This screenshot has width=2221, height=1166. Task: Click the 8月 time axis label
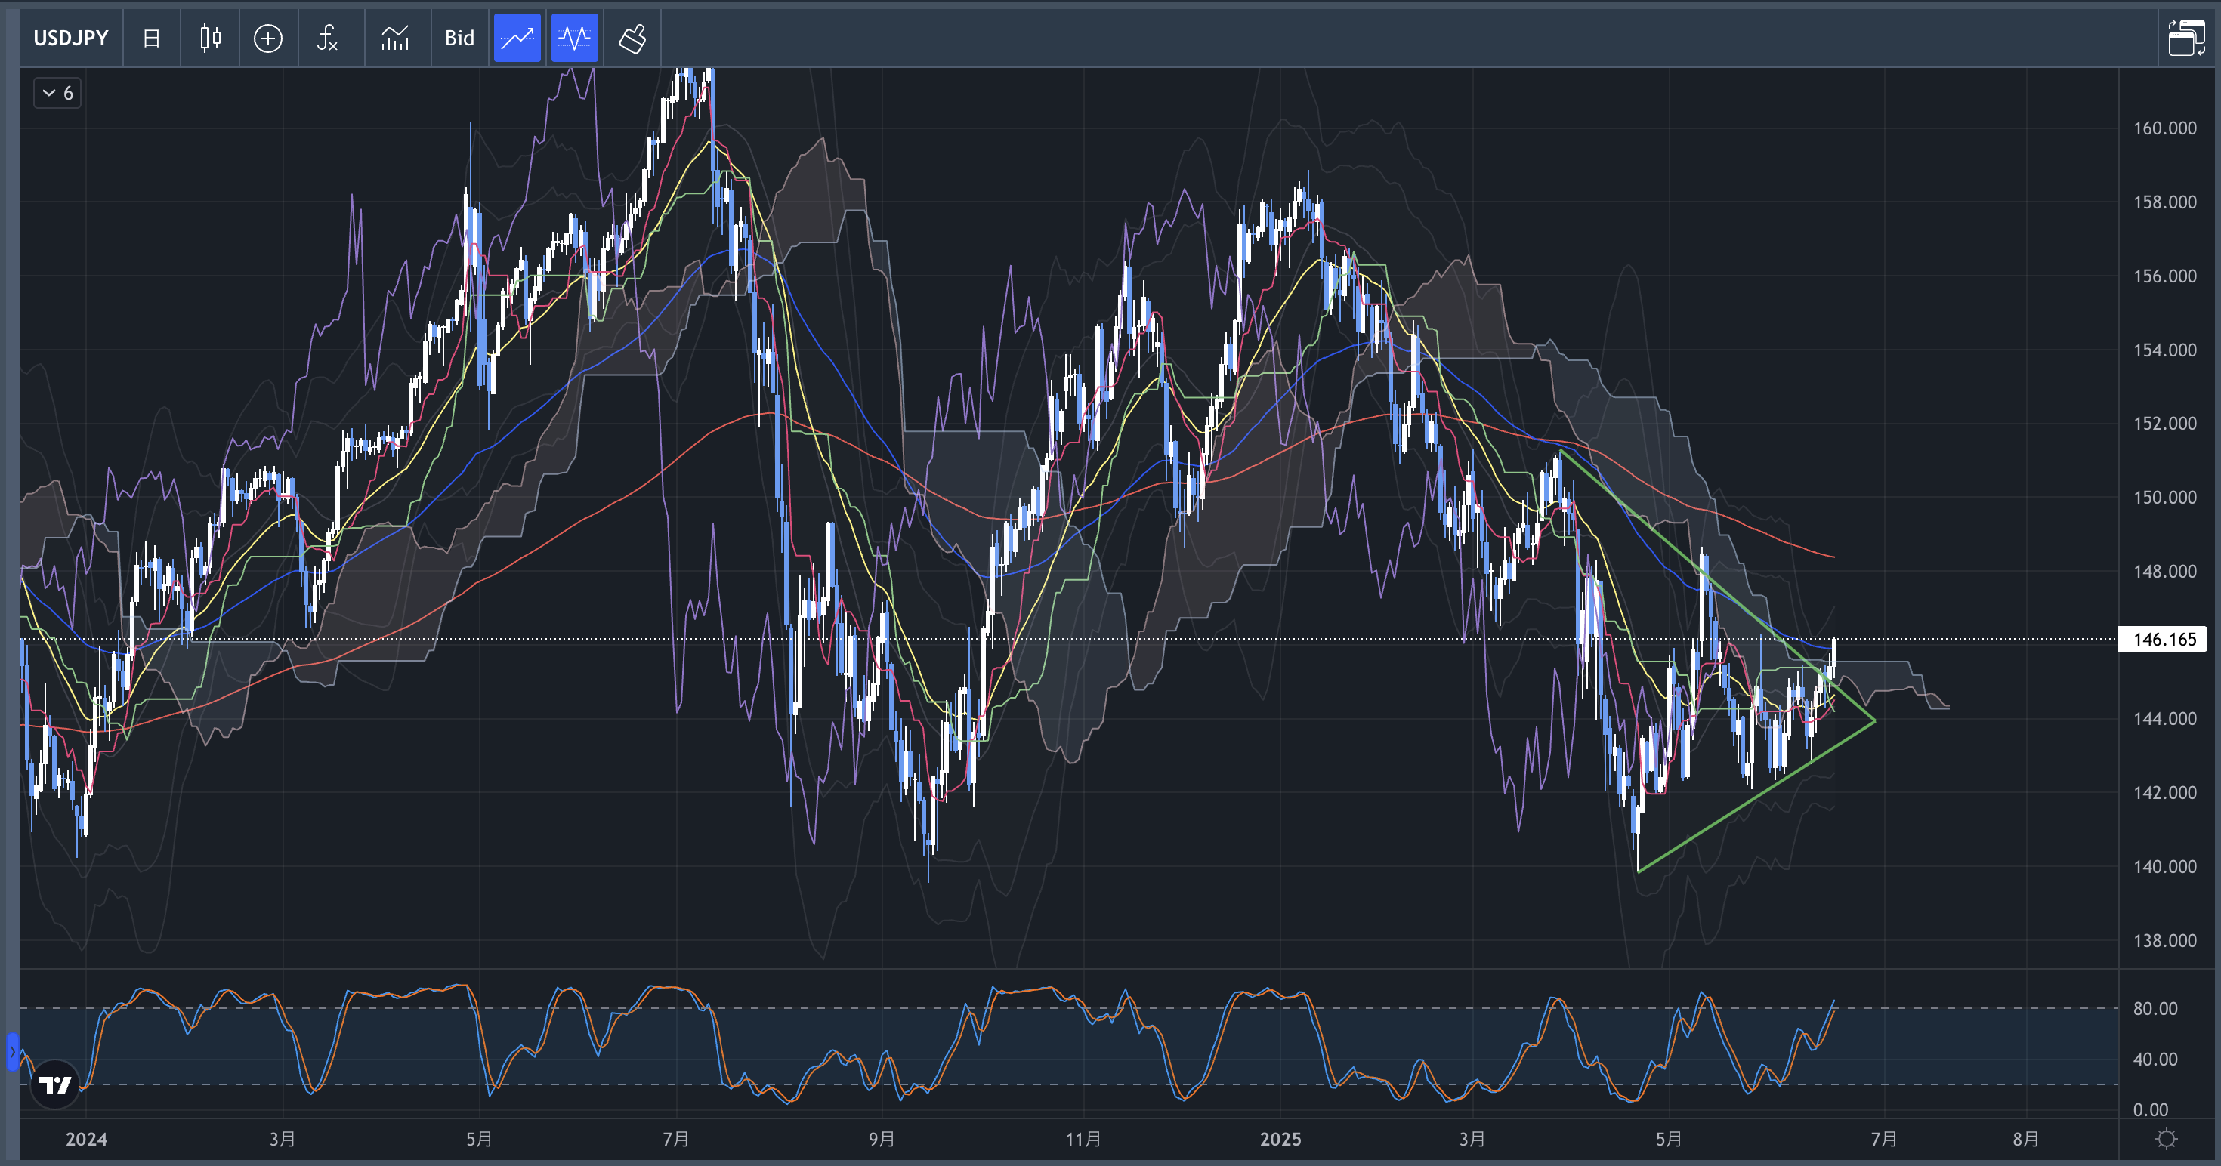(2025, 1140)
